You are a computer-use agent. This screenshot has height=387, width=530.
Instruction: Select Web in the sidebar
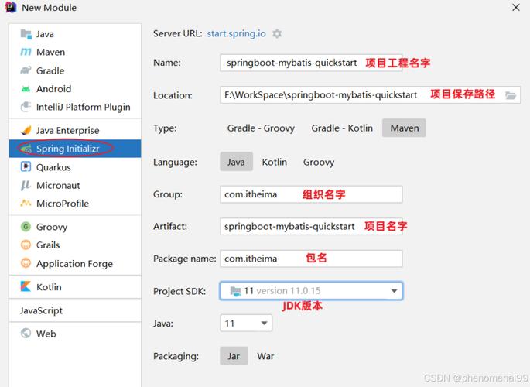click(75, 334)
